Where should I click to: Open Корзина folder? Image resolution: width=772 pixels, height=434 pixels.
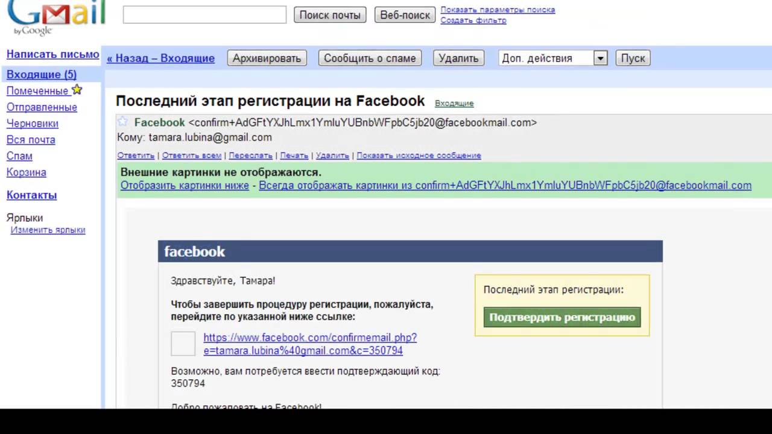click(x=26, y=172)
